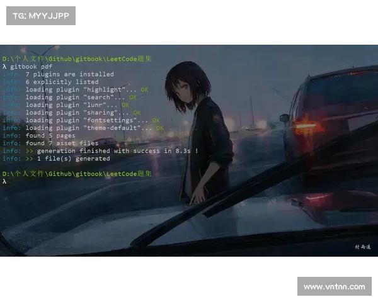Click the car's glowing red tail light

307,125
